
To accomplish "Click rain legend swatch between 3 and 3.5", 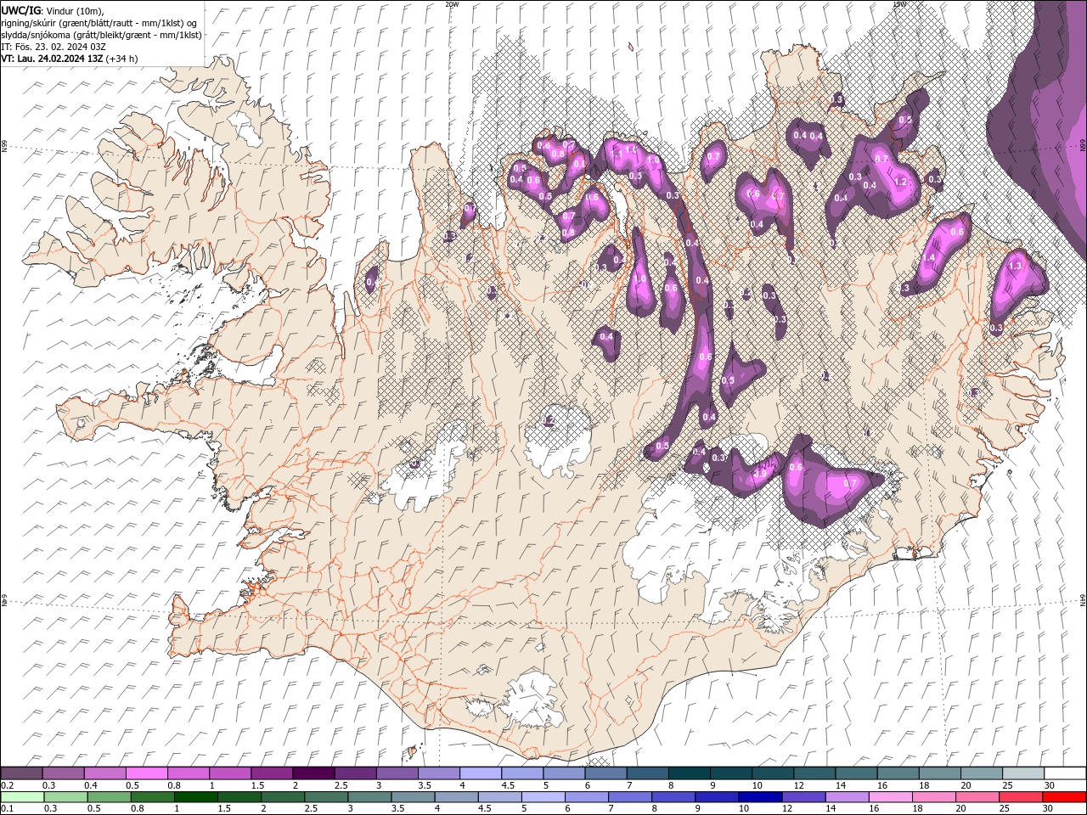I will point(370,797).
